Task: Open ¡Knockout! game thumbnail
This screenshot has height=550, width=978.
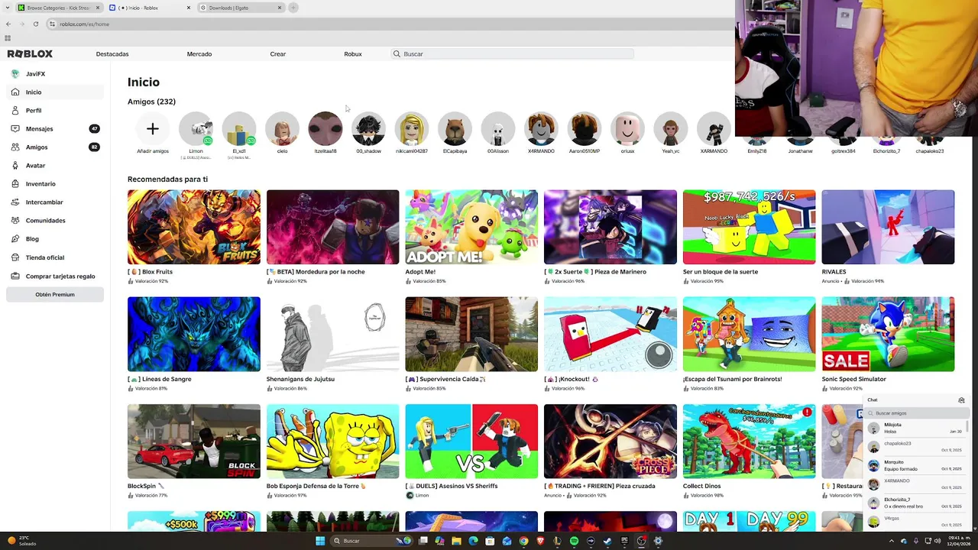Action: (x=610, y=335)
